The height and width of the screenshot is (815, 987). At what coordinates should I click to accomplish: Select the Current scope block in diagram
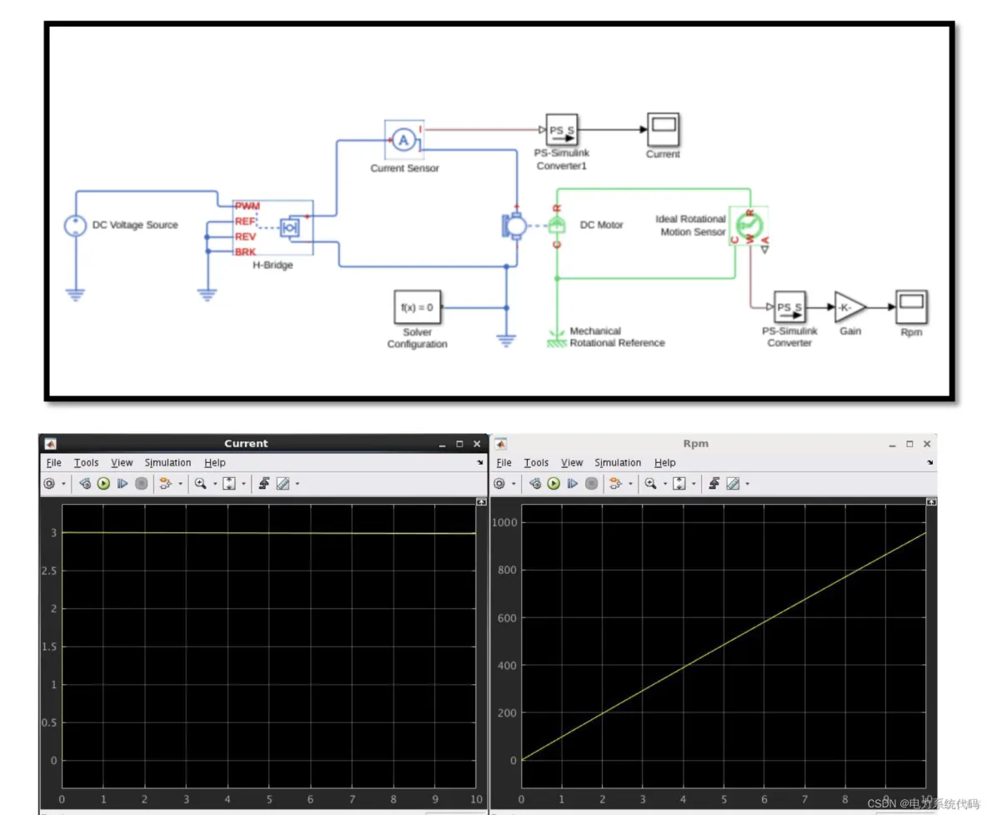(x=664, y=130)
